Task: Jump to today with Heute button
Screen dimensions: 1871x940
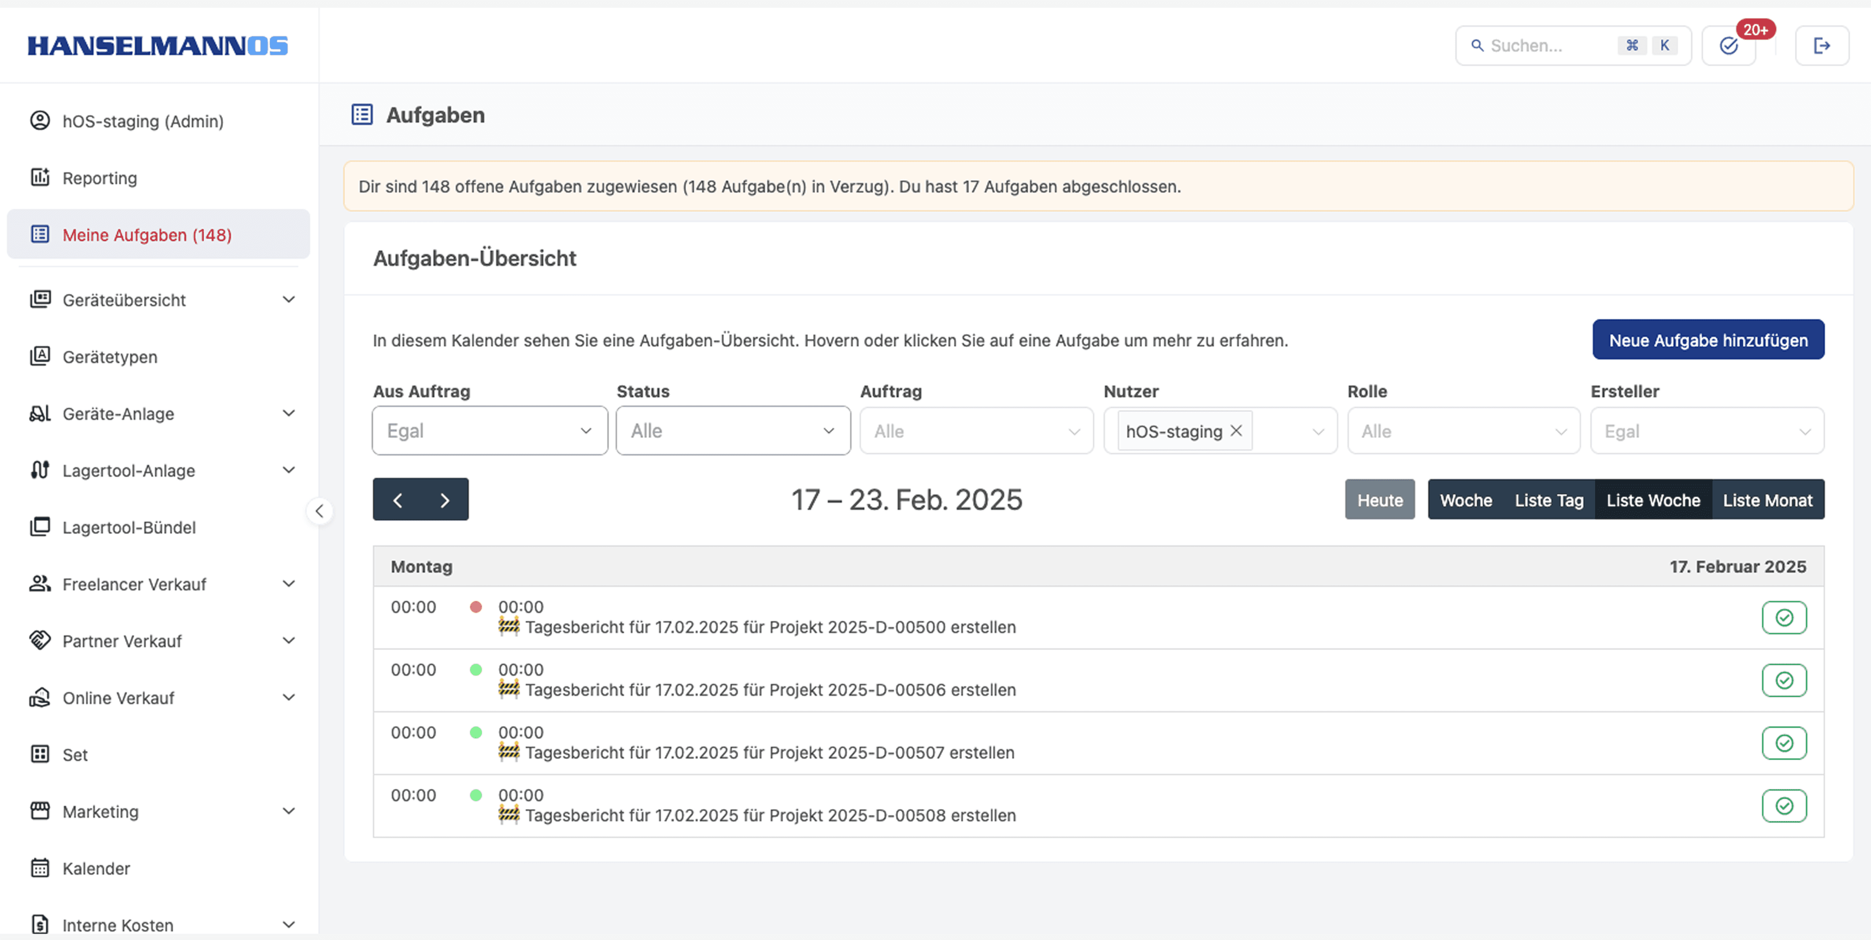Action: 1379,500
